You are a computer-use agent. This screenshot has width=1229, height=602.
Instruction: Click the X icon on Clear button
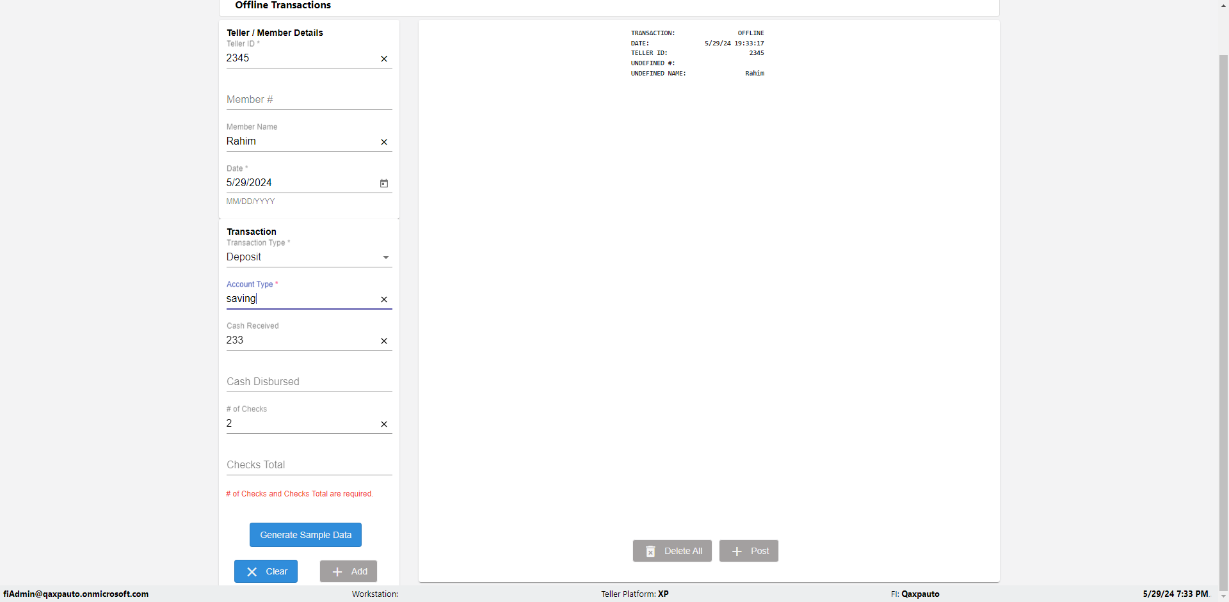[x=252, y=572]
